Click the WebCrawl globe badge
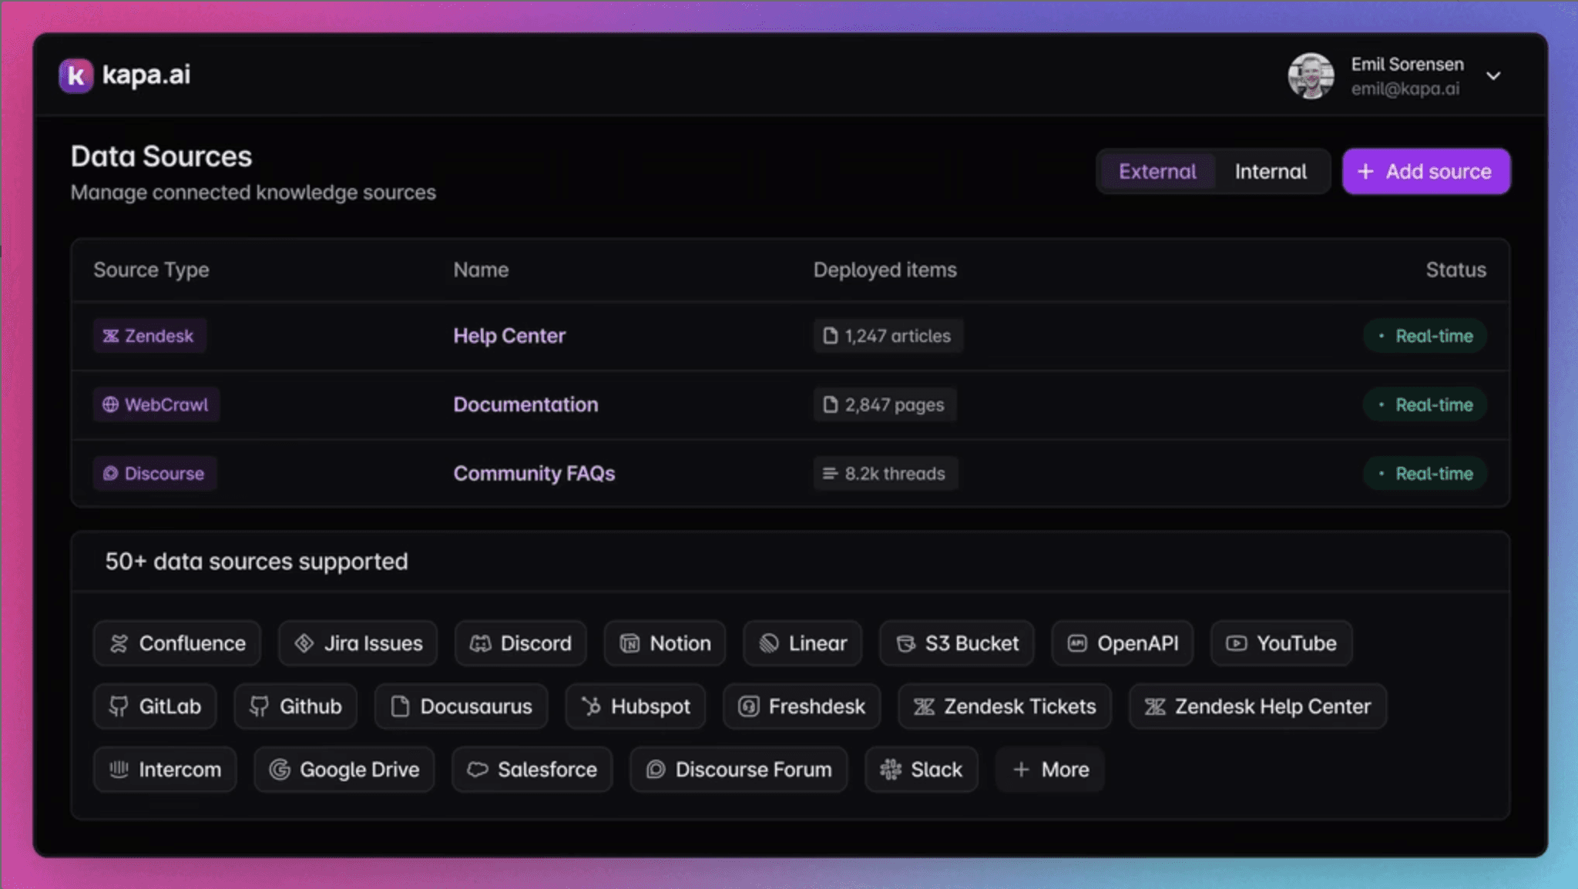The height and width of the screenshot is (889, 1578). click(156, 404)
